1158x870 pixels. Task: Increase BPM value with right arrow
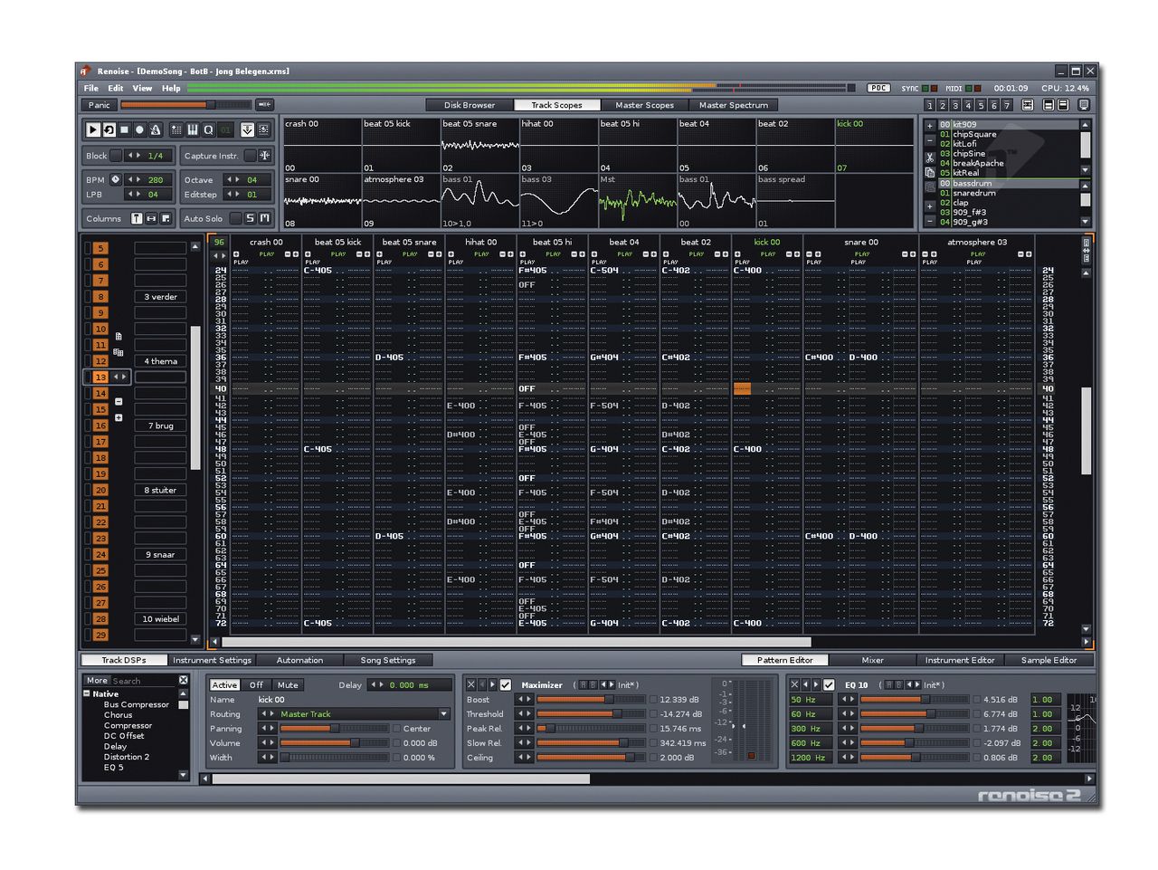(x=138, y=179)
